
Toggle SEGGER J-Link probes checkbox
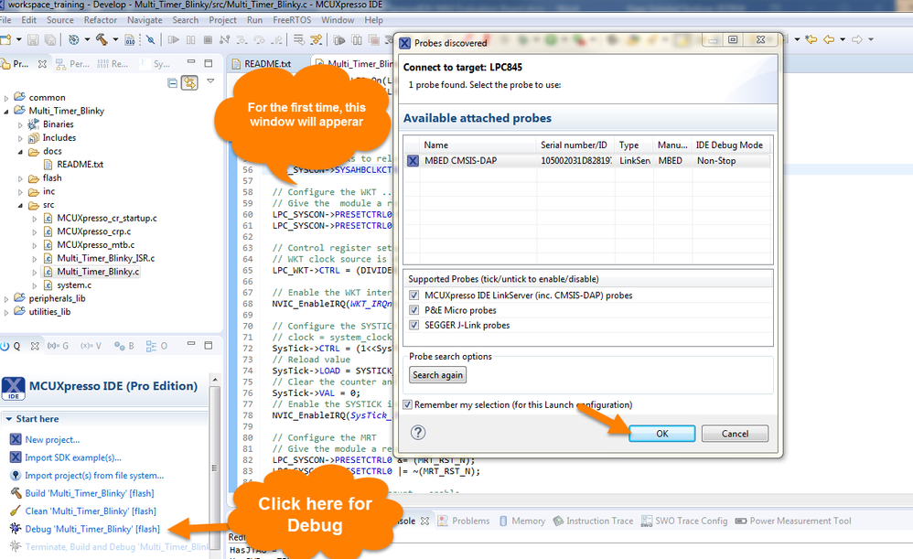tap(414, 325)
